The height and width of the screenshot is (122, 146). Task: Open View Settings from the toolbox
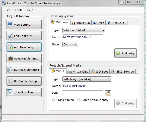[24, 25]
